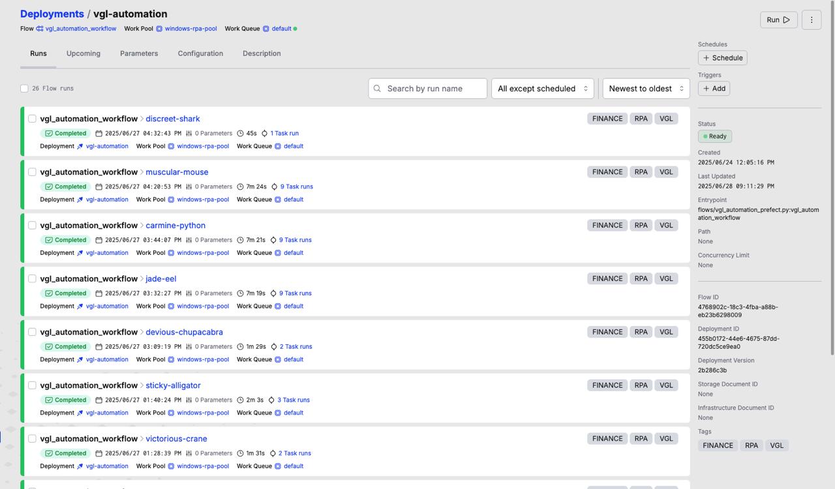Switch to the Upcoming tab
835x489 pixels.
83,53
